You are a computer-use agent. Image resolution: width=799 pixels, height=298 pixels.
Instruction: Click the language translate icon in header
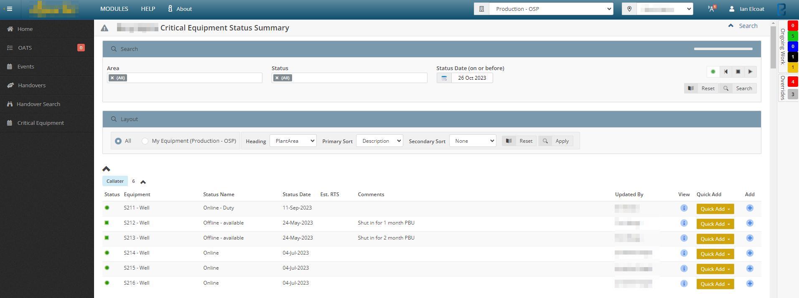712,9
